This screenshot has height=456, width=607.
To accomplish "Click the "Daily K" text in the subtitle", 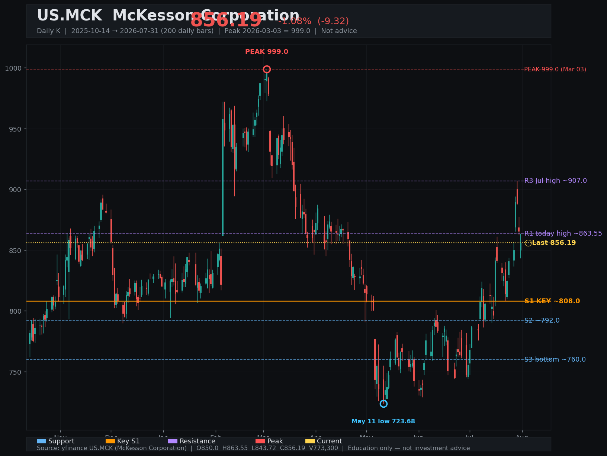I will (x=48, y=31).
